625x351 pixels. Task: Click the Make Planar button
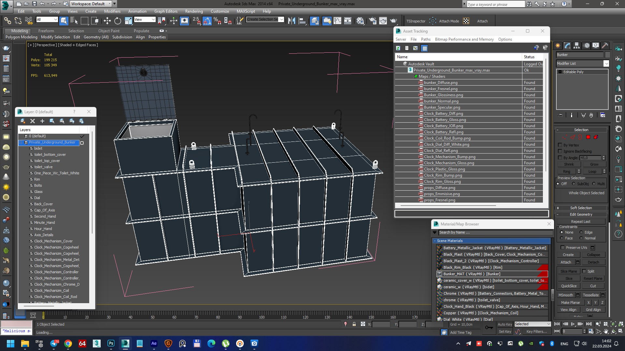[x=570, y=303]
